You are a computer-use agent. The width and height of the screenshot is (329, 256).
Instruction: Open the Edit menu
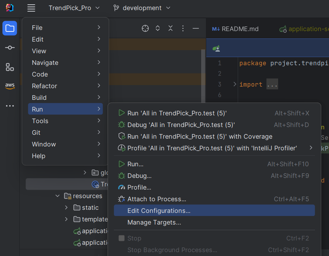click(65, 39)
